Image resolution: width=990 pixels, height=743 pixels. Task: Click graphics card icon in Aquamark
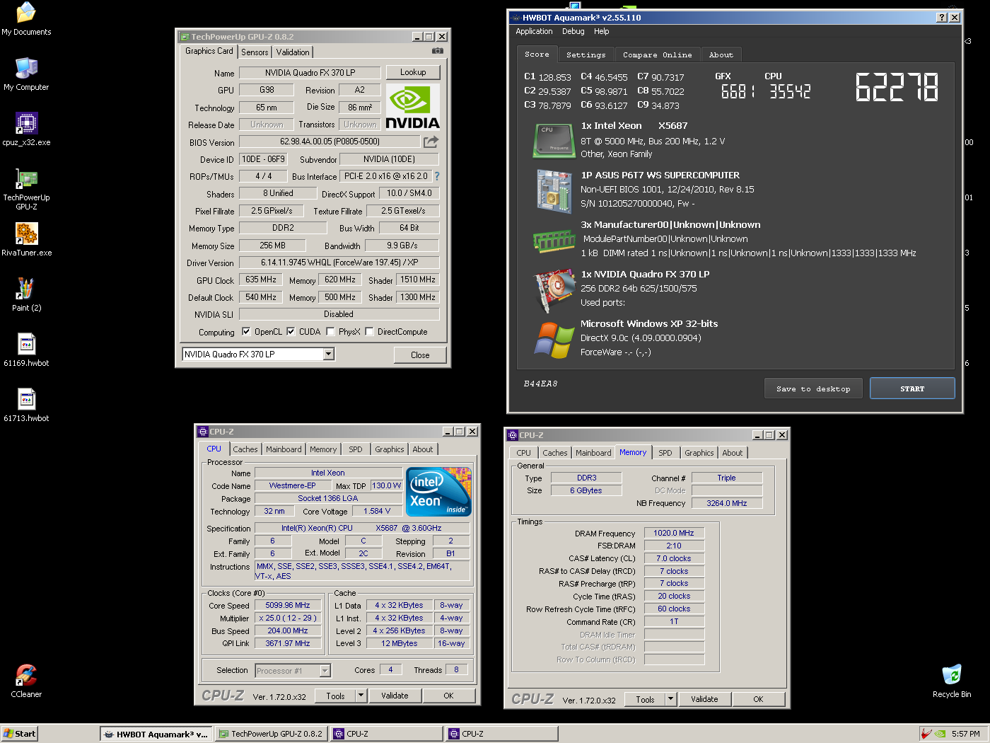coord(554,290)
